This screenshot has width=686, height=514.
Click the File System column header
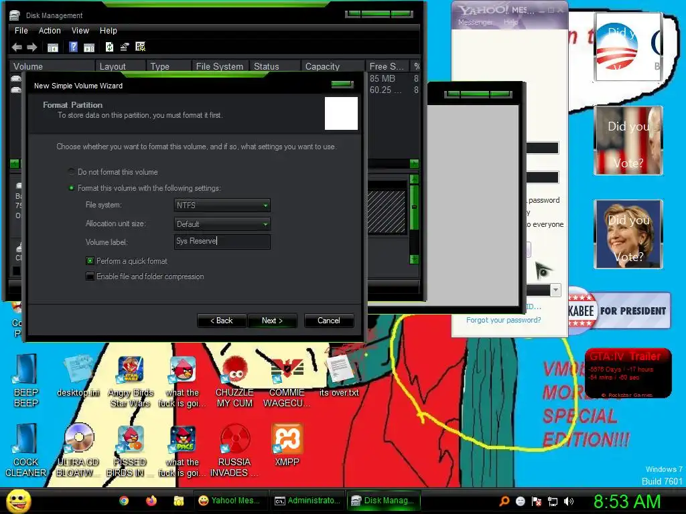pyautogui.click(x=220, y=66)
